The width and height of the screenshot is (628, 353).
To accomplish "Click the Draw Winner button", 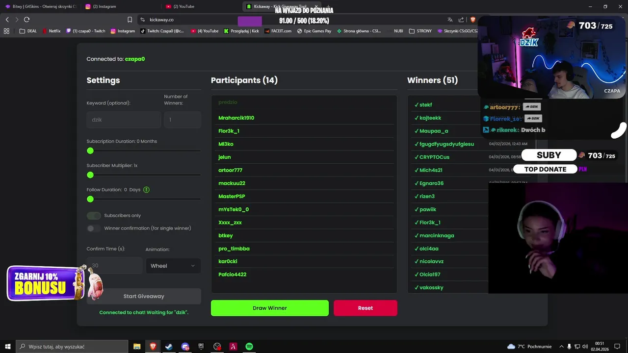I will point(270,308).
